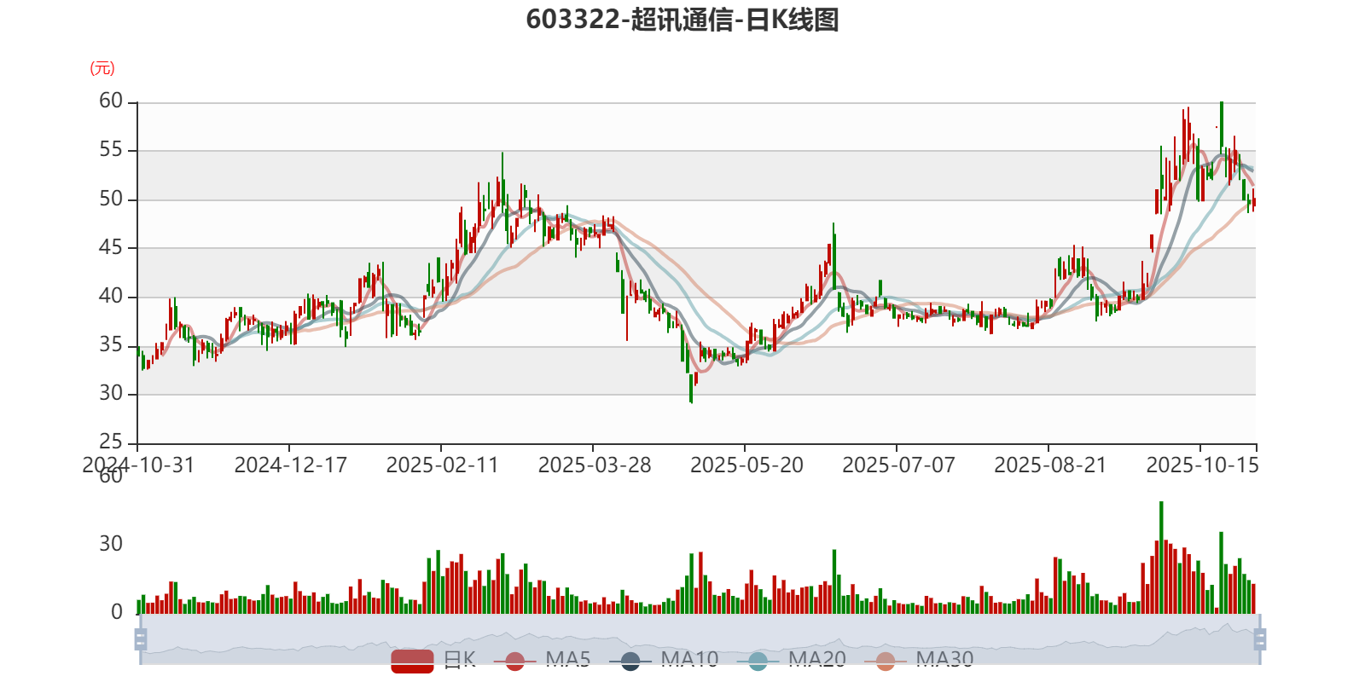Image resolution: width=1365 pixels, height=682 pixels.
Task: Select the 35 price axis label
Action: pos(111,344)
